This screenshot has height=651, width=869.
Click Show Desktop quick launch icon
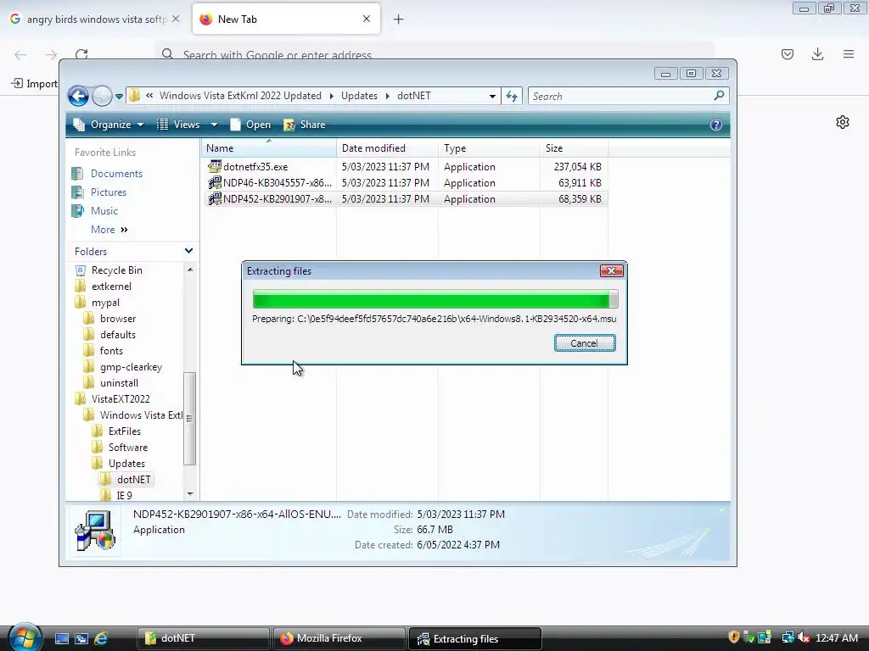click(x=62, y=638)
